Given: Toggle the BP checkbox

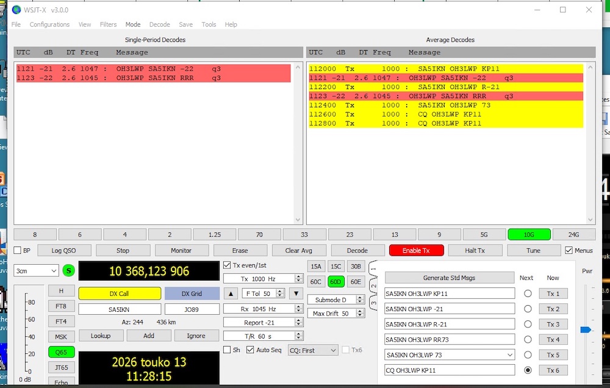Looking at the screenshot, I should (18, 250).
